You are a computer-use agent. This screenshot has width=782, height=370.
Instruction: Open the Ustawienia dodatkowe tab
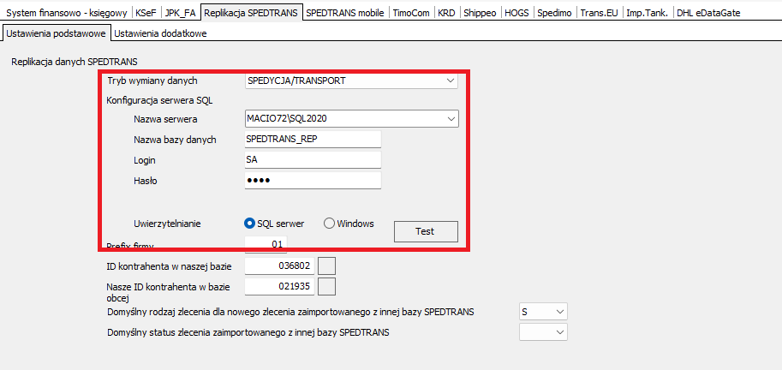pos(160,33)
